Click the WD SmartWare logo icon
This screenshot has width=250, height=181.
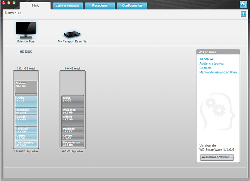pos(243,4)
